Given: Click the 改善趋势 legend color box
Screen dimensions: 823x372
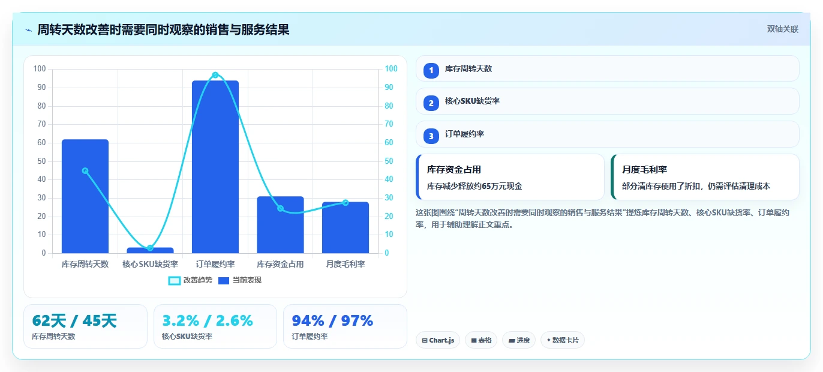Looking at the screenshot, I should click(174, 281).
